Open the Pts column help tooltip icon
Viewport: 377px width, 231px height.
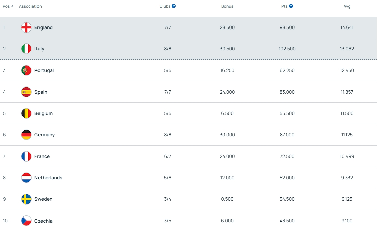point(291,6)
